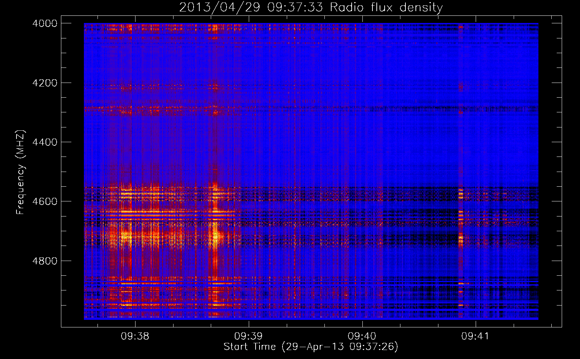Select the 4200 frequency axis label

point(45,83)
